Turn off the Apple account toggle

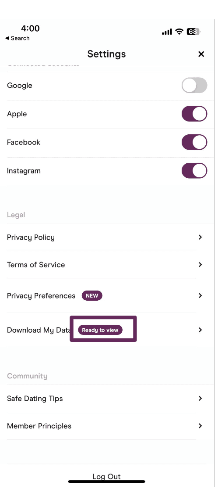(x=194, y=114)
